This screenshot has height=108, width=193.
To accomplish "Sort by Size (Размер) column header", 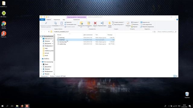I will 110,35.
